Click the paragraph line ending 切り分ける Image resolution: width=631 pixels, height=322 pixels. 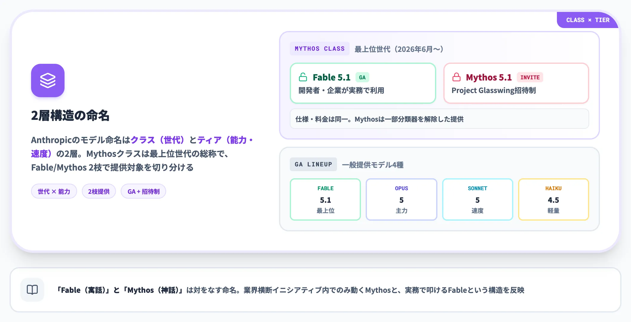tap(112, 167)
